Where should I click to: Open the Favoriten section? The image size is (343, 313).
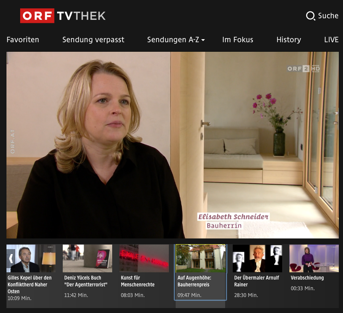point(23,40)
